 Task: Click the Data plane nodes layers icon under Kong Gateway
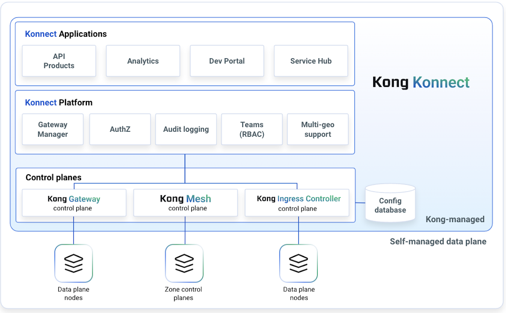click(73, 263)
